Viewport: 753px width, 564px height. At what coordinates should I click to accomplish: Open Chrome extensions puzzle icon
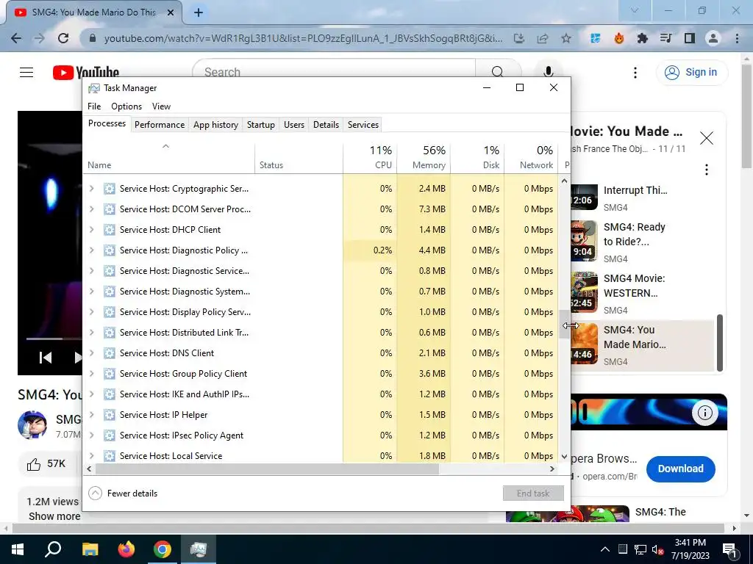point(643,38)
